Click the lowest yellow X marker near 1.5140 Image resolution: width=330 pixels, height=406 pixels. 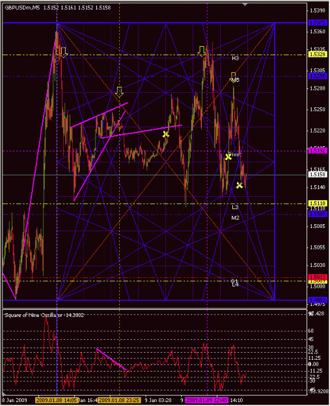[x=240, y=185]
